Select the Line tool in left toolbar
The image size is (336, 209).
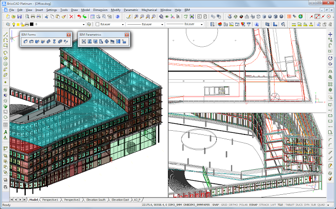(x=6, y=35)
